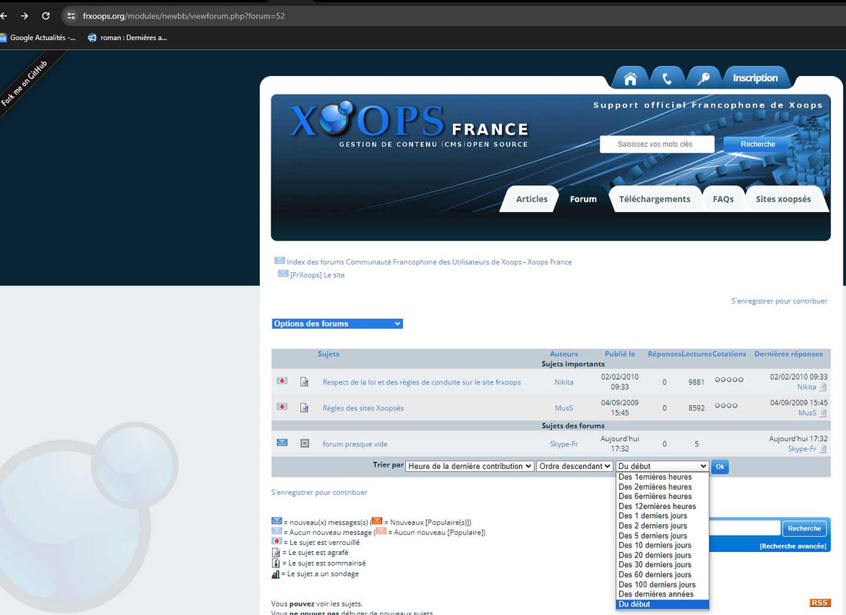Click the header Recherche button
The width and height of the screenshot is (846, 615).
click(x=758, y=144)
